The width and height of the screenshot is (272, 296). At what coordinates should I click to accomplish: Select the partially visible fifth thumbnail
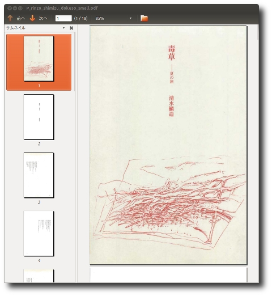click(39, 276)
